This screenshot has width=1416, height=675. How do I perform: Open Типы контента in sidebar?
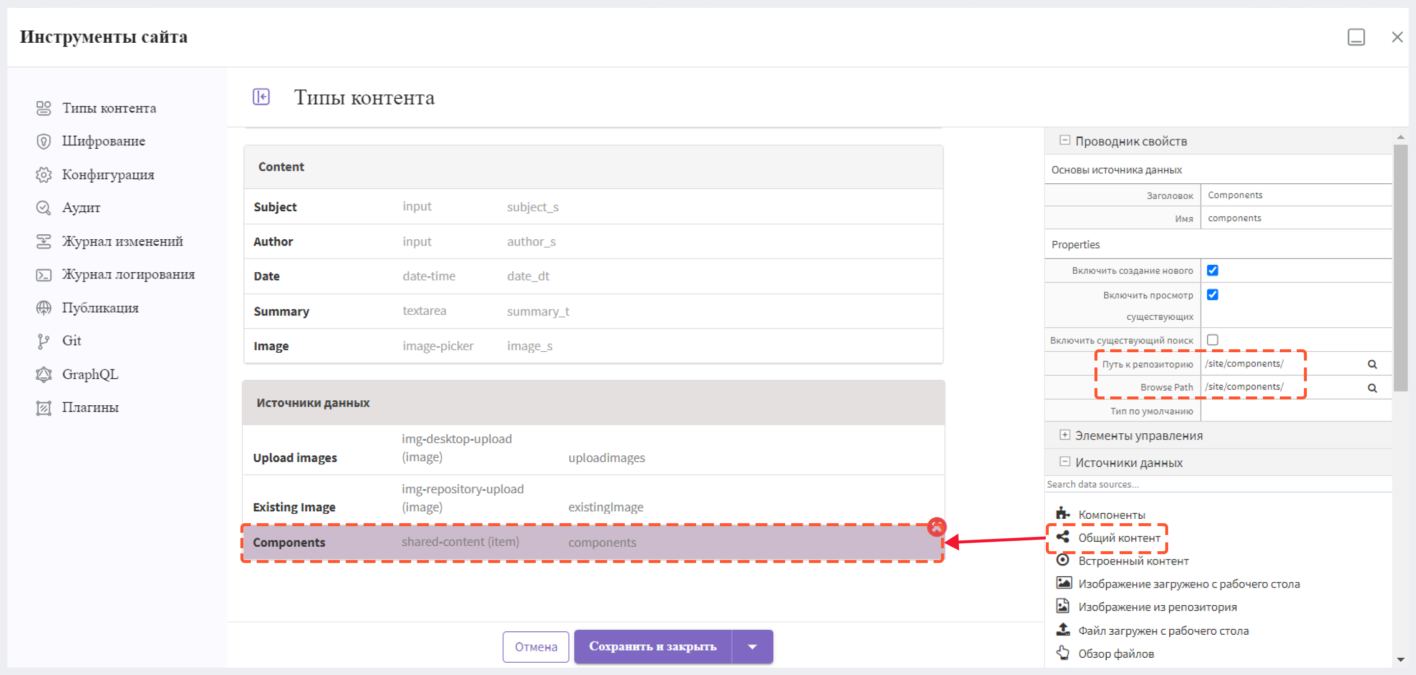(x=109, y=108)
